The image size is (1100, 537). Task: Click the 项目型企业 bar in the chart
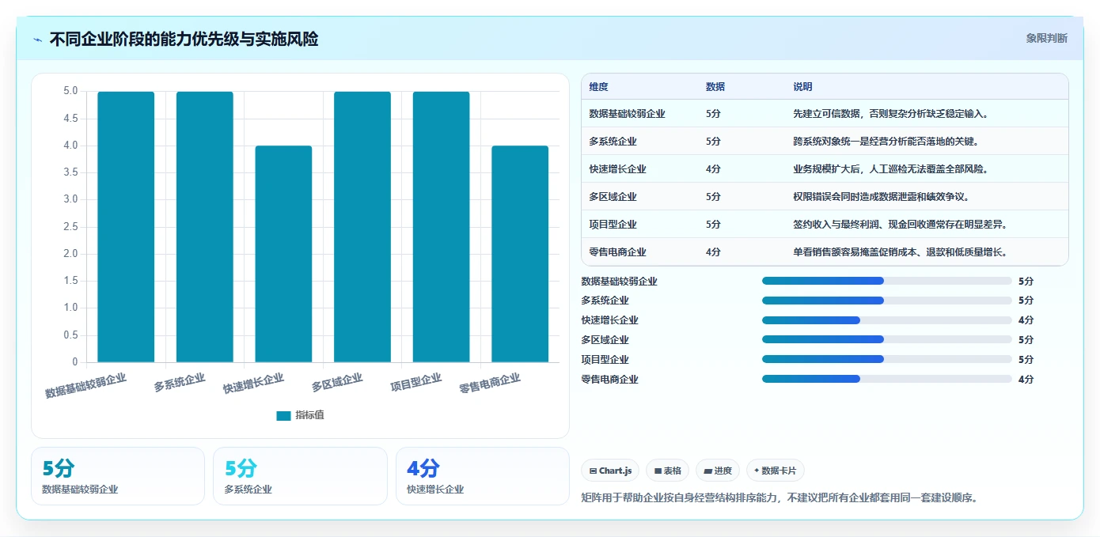[x=441, y=227]
